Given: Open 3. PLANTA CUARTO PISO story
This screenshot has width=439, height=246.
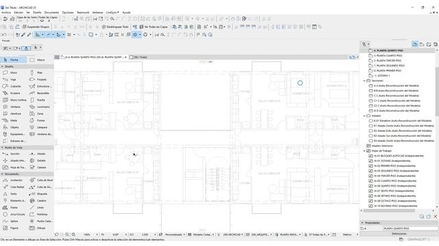Looking at the screenshot, I should click(x=388, y=55).
